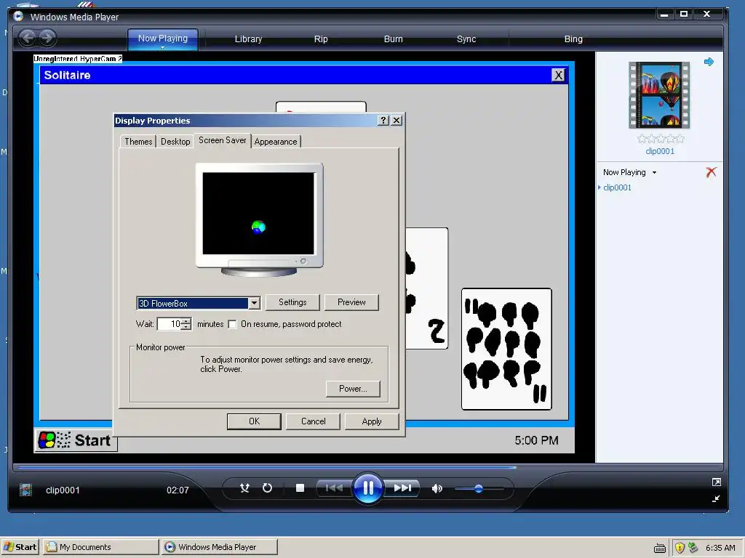
Task: Skip to next track
Action: 402,488
